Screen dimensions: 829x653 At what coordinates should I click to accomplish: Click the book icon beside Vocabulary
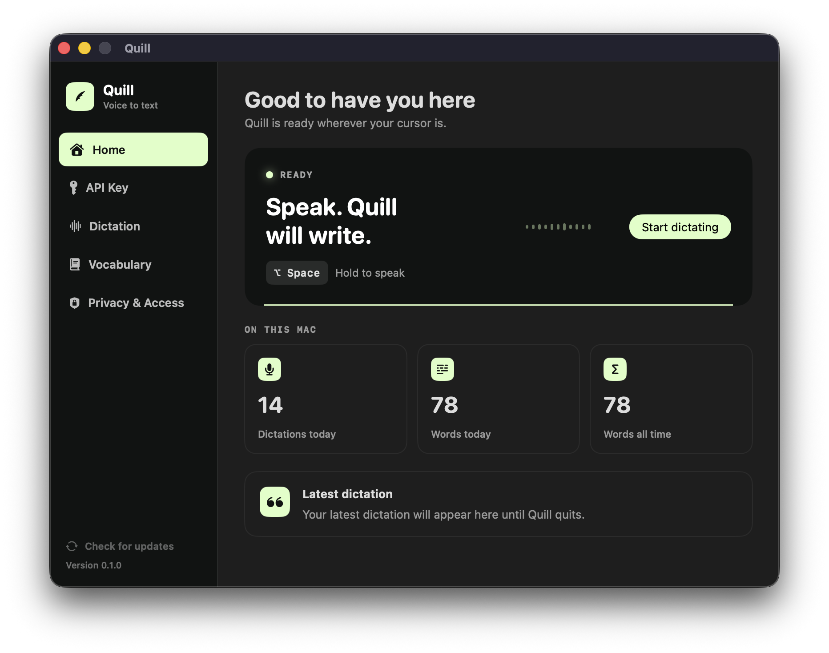coord(75,264)
